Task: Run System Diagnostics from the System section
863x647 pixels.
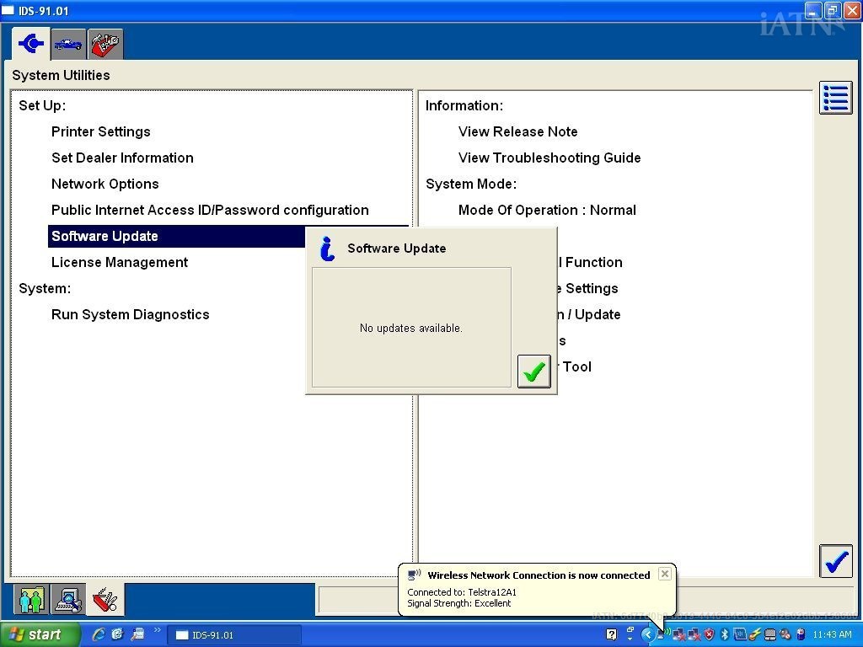Action: [131, 314]
